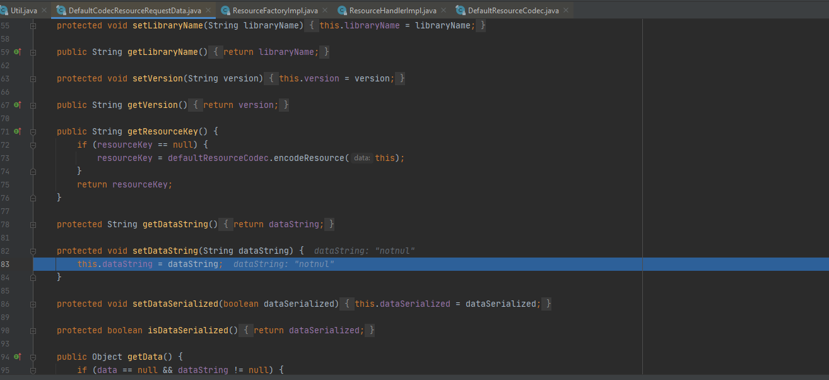Expand getDataString fold marker at line 78
This screenshot has width=829, height=380.
tap(33, 224)
